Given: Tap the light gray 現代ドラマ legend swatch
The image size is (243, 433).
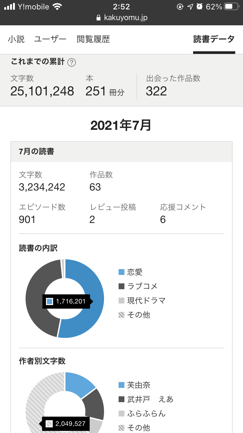Looking at the screenshot, I should 121,301.
